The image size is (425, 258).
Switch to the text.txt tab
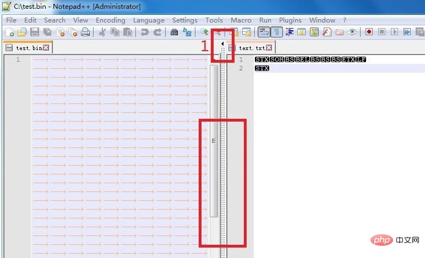point(252,48)
